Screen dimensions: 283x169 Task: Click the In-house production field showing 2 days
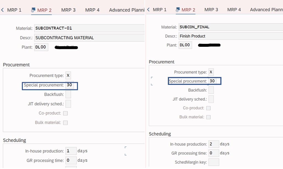(x=214, y=144)
